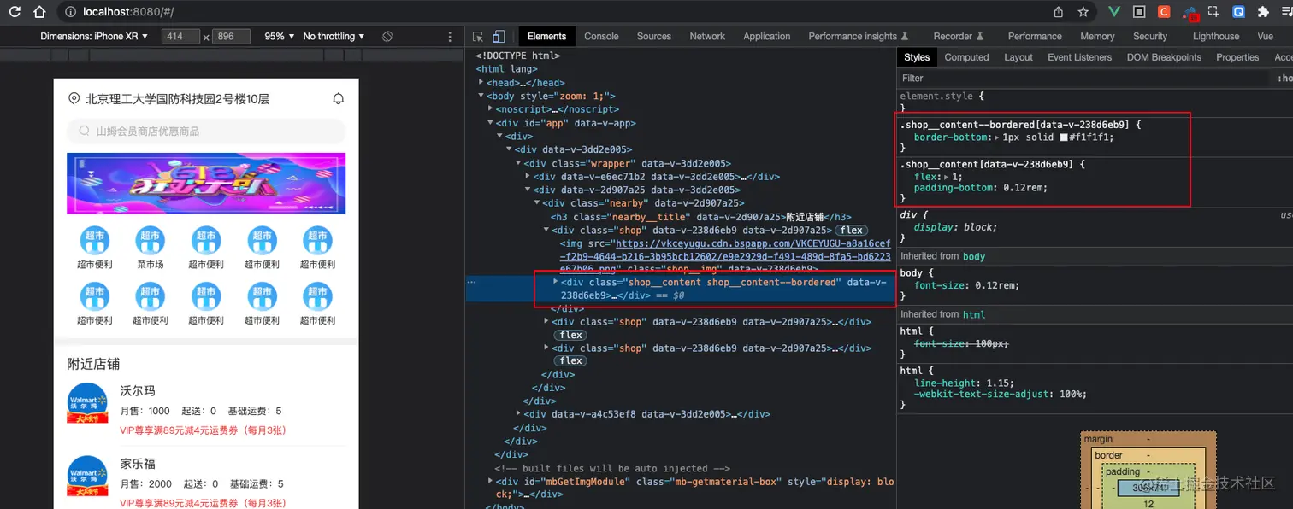Edit the viewport height field 896
The image size is (1293, 509).
231,37
